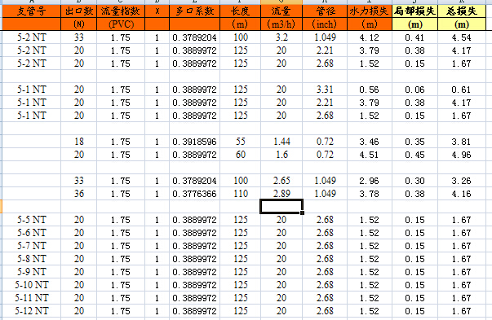
Task: Click the length value 55
Action: (241, 142)
